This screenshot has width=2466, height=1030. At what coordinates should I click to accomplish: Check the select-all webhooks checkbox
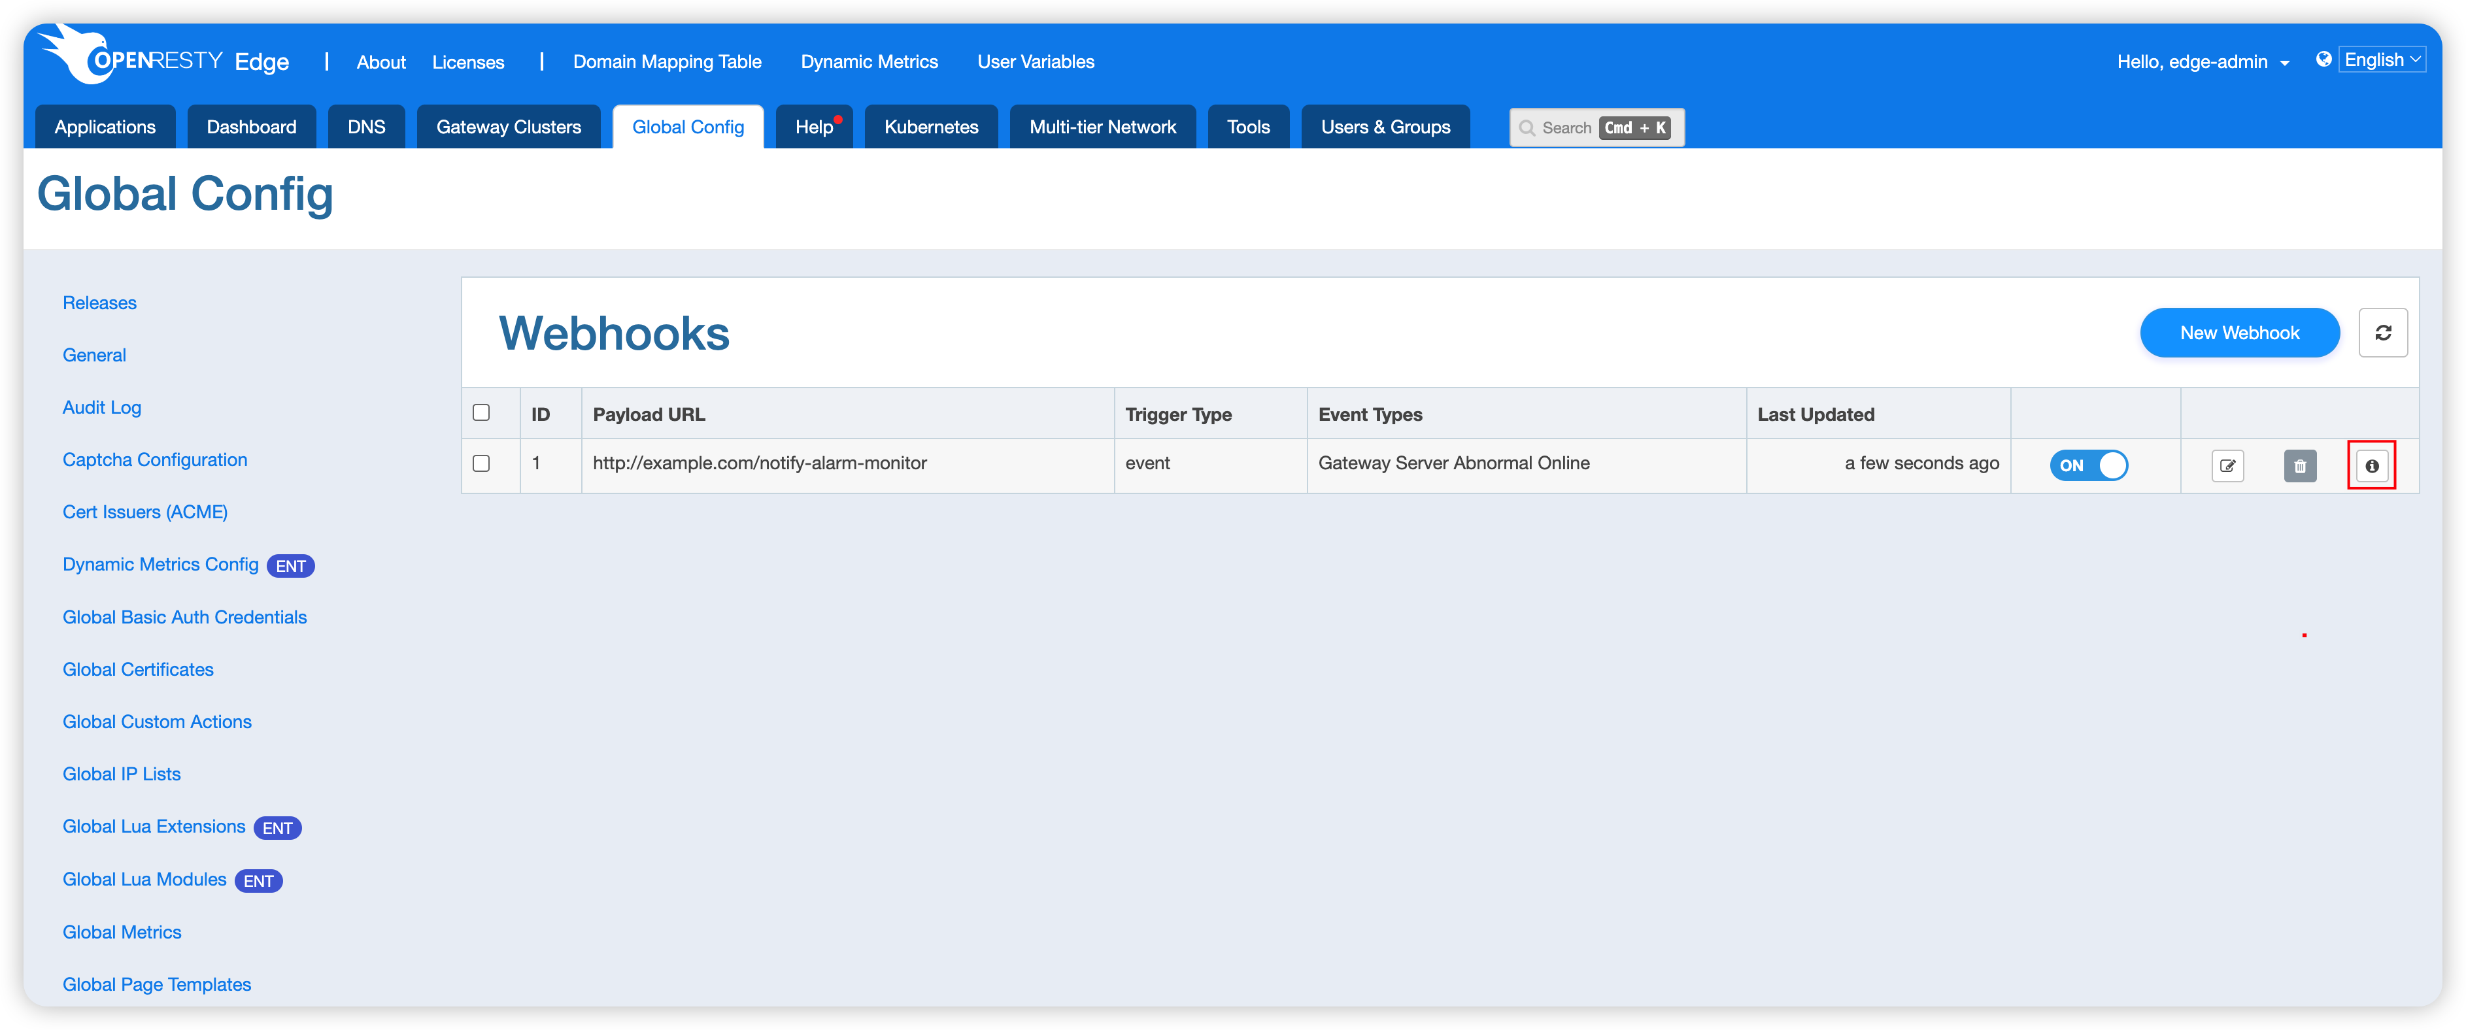tap(482, 412)
